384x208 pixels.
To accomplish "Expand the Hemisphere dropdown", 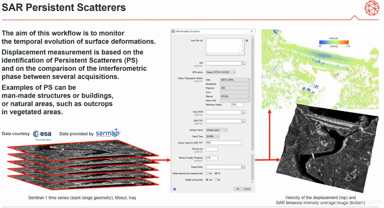I will (235, 84).
